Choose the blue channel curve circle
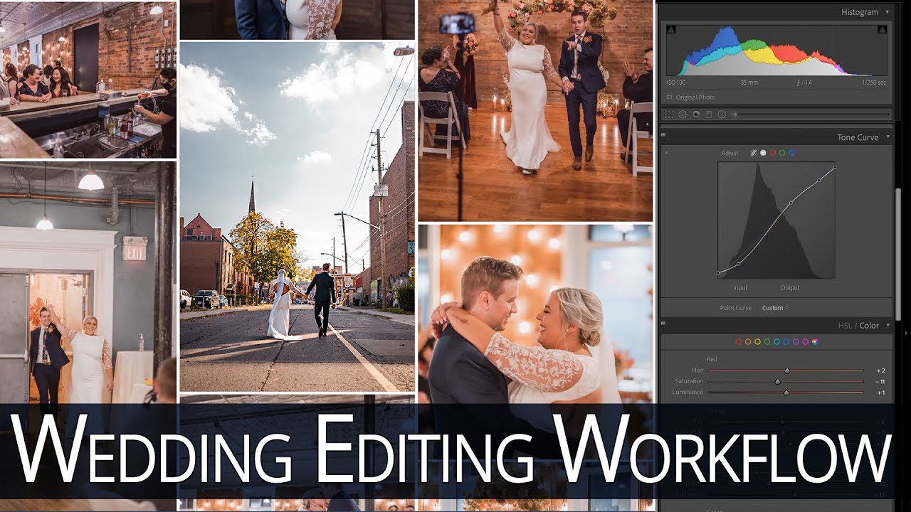This screenshot has height=512, width=911. click(791, 153)
